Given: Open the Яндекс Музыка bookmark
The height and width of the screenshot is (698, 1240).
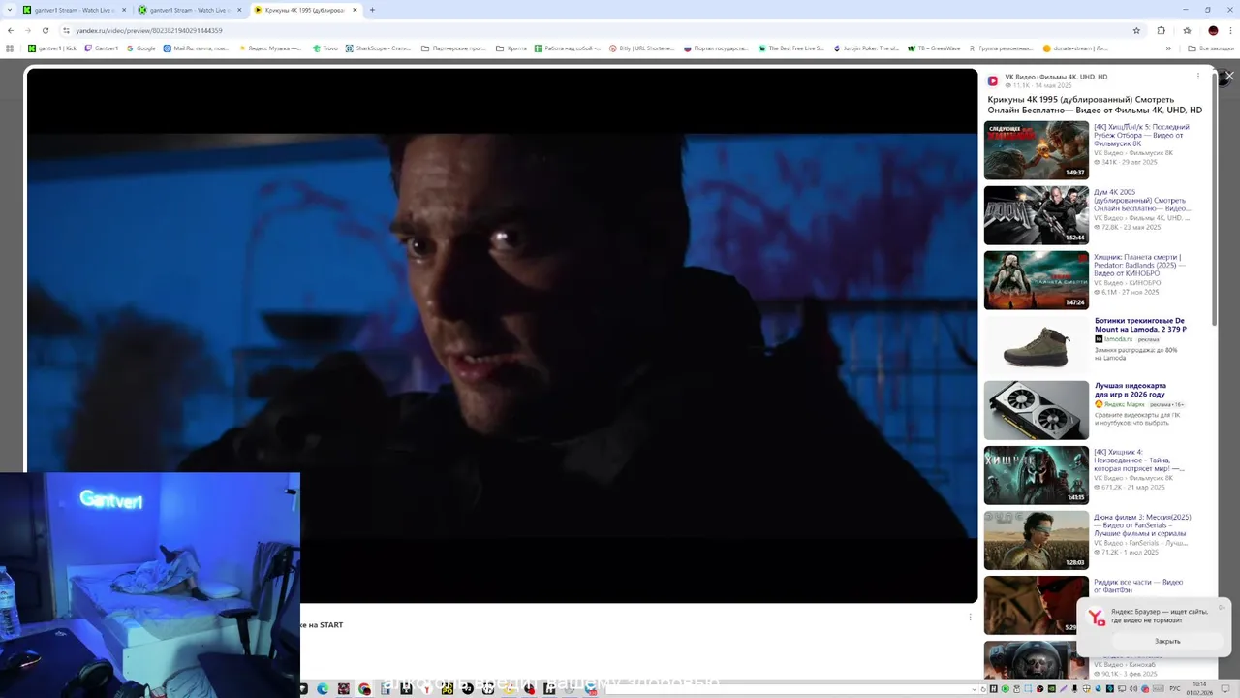Looking at the screenshot, I should (x=271, y=48).
